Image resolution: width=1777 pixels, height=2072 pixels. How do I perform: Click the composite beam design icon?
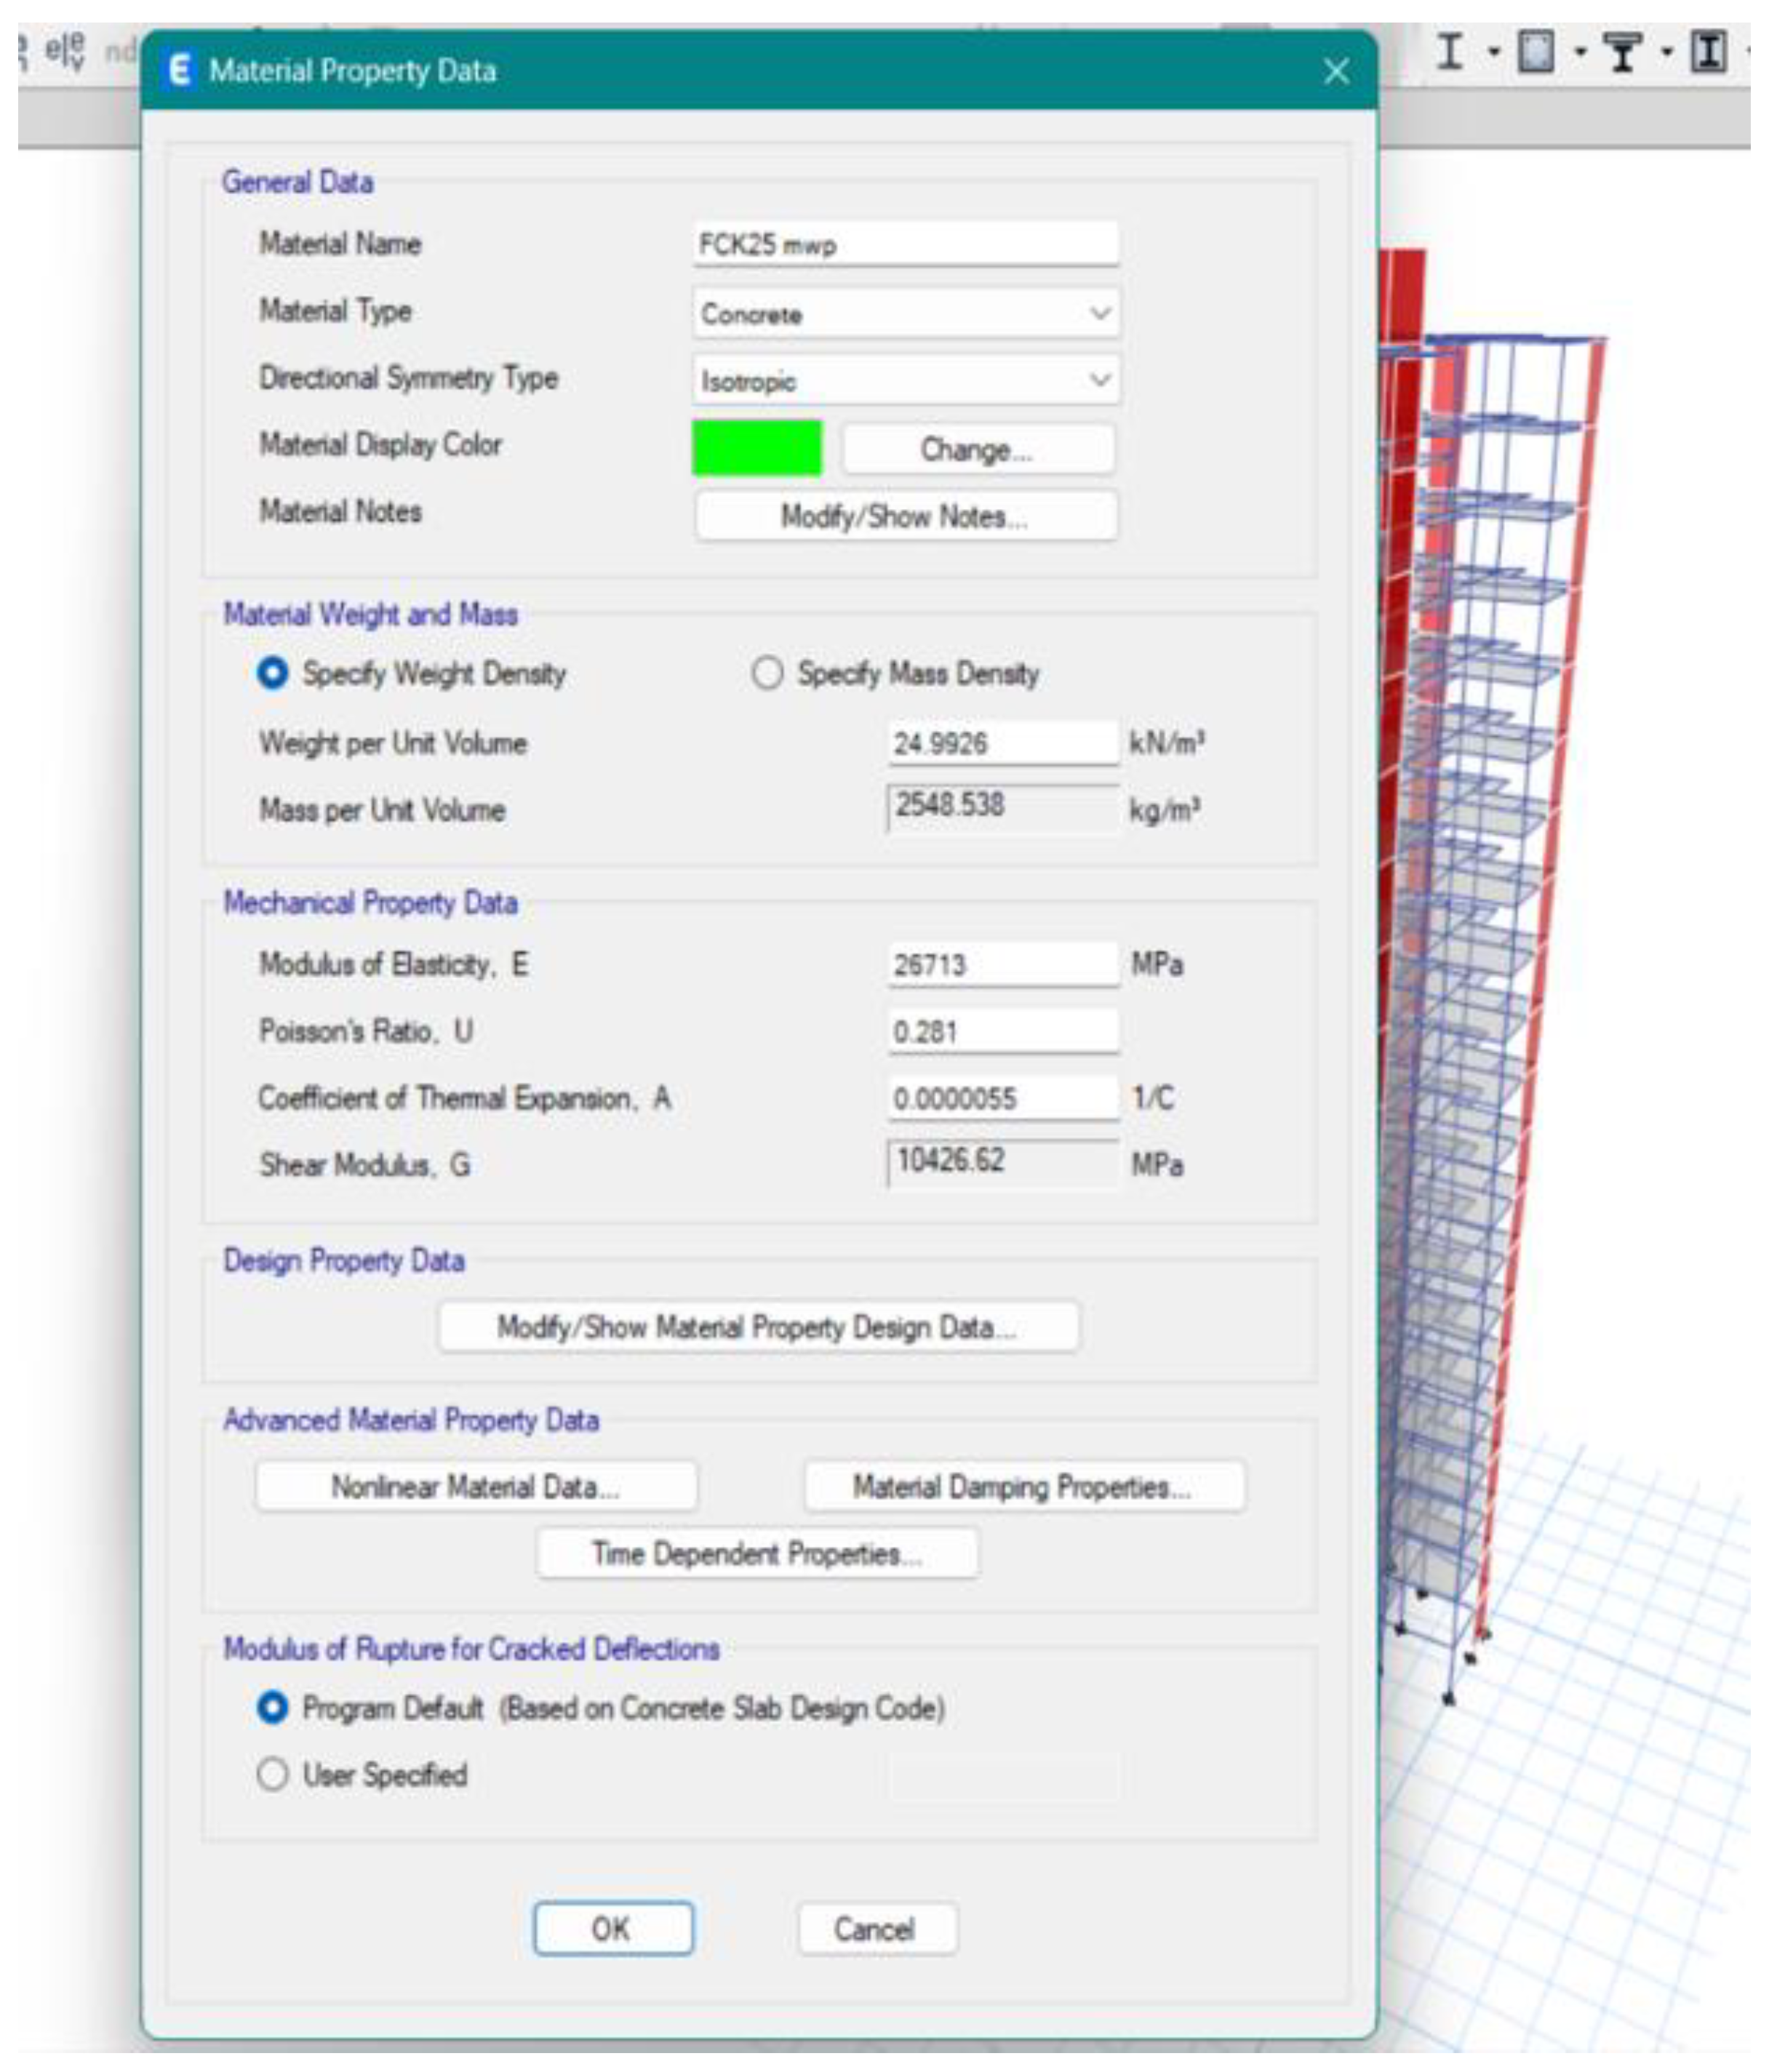[1622, 52]
